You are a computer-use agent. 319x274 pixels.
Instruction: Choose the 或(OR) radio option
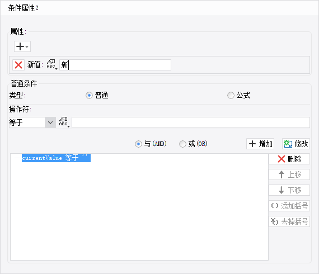tap(182, 144)
